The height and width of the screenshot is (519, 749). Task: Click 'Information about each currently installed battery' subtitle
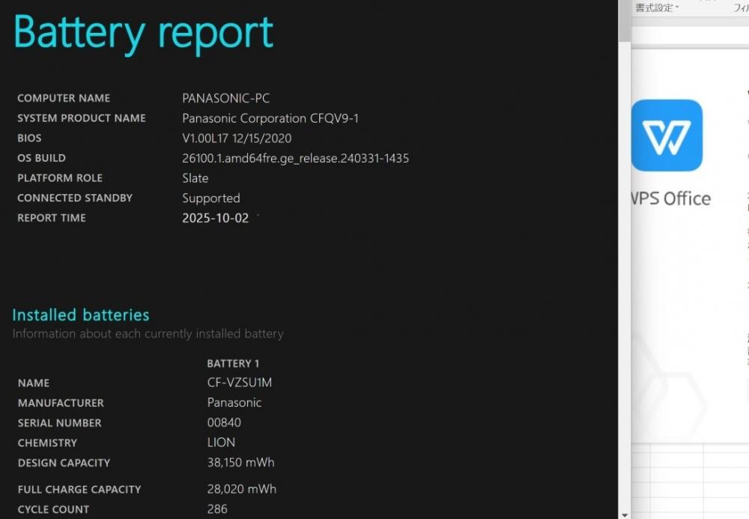point(148,334)
